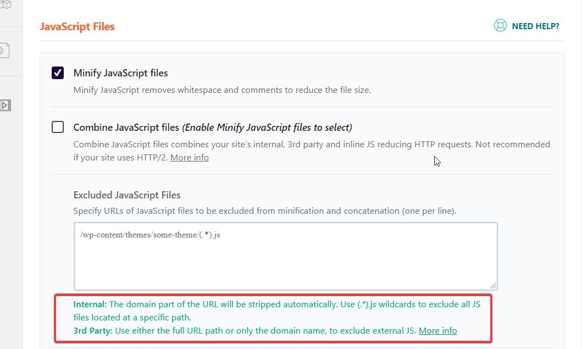
Task: Click the Excluded JavaScript Files label
Action: (128, 195)
